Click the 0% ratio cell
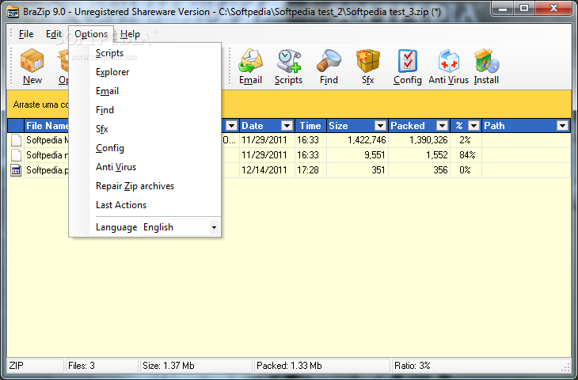578x380 pixels. click(x=466, y=170)
